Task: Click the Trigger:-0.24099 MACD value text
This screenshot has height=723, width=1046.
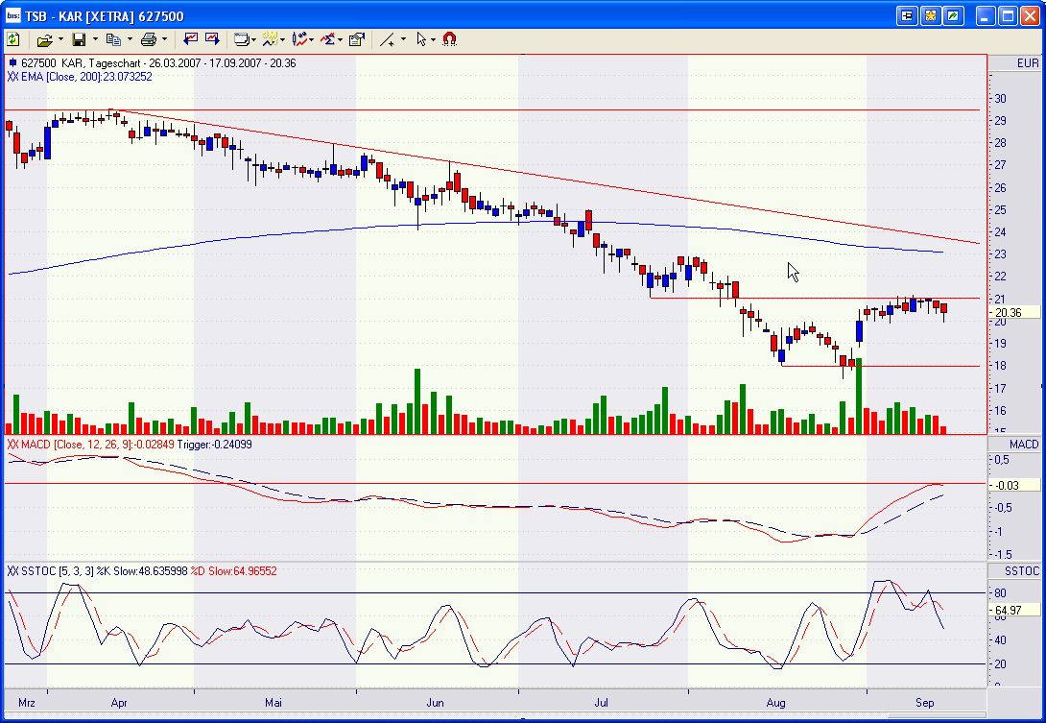Action: coord(214,445)
